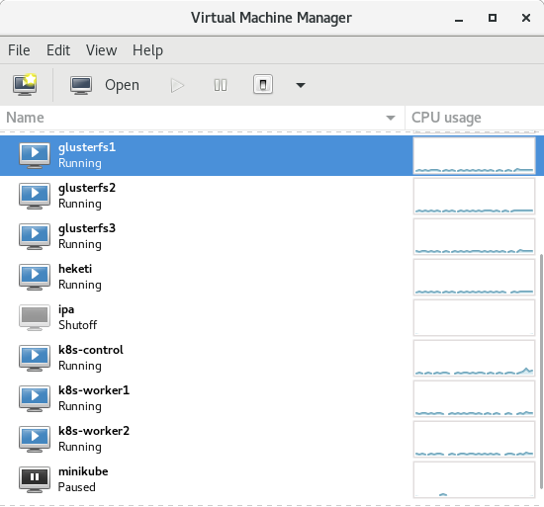The image size is (544, 507).
Task: Close the Virtual Machine Manager window
Action: pos(526,18)
